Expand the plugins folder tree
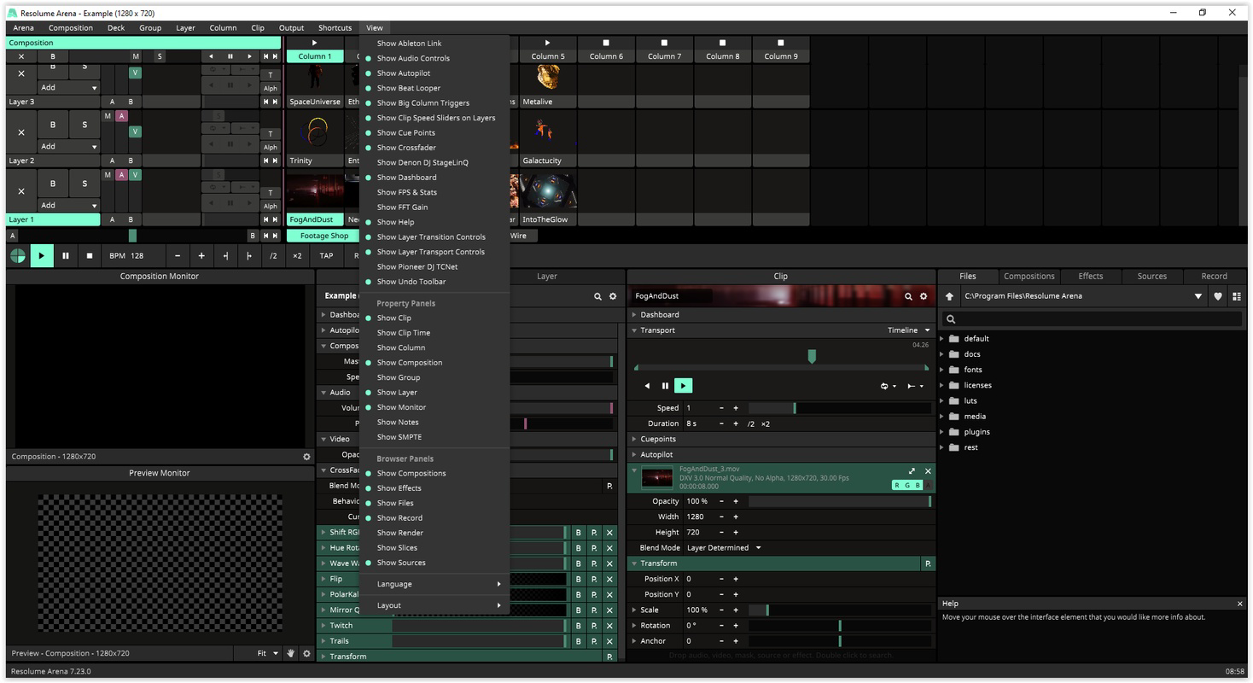This screenshot has height=683, width=1253. click(x=942, y=432)
